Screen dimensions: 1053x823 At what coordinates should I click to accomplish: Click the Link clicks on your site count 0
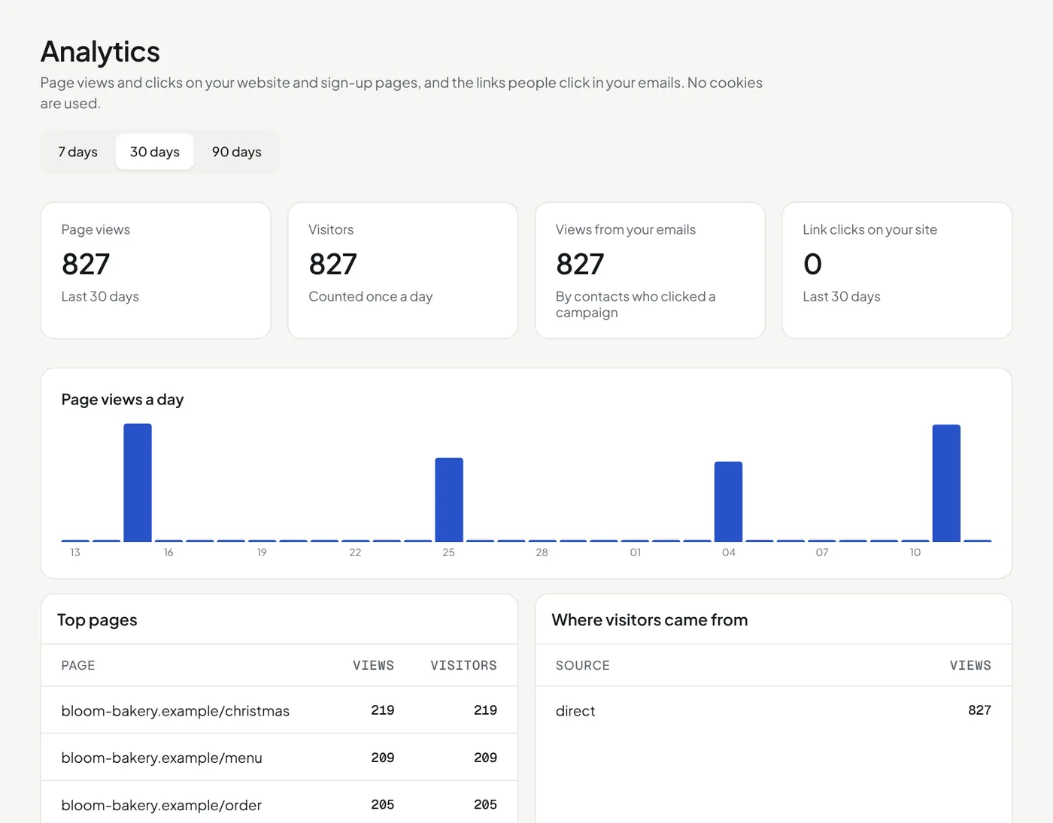coord(812,264)
